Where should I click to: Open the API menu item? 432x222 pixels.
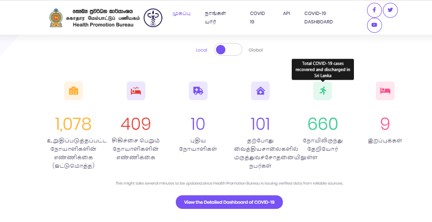(x=287, y=13)
